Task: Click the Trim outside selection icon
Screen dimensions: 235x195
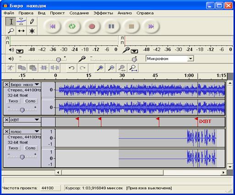Action: click(44, 68)
